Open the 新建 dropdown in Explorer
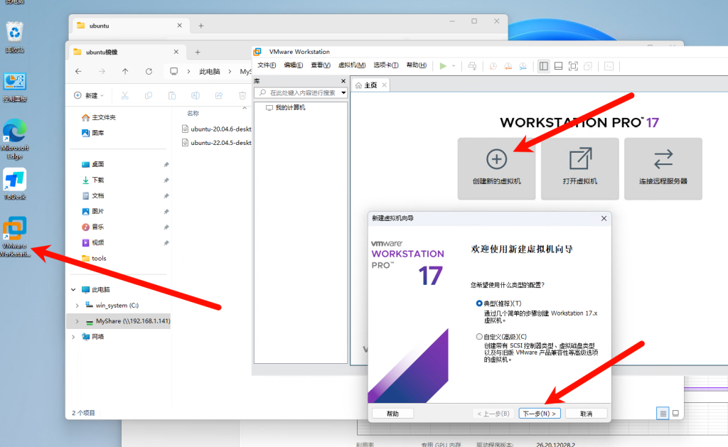Viewport: 728px width, 447px height. pos(89,96)
